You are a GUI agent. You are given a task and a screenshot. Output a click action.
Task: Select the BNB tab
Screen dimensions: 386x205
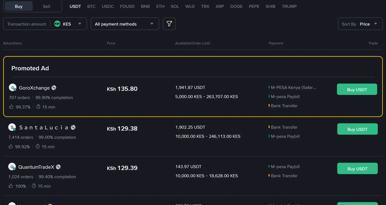145,6
